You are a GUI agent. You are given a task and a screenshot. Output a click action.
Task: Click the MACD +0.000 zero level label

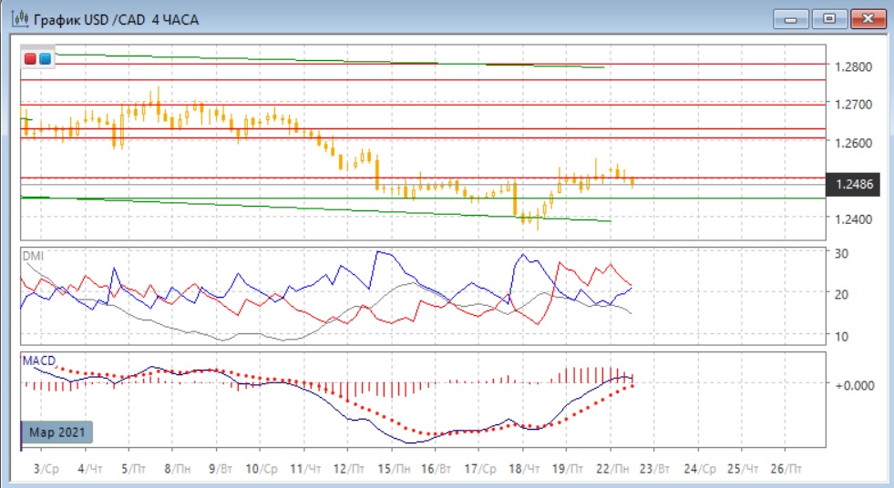[x=853, y=385]
